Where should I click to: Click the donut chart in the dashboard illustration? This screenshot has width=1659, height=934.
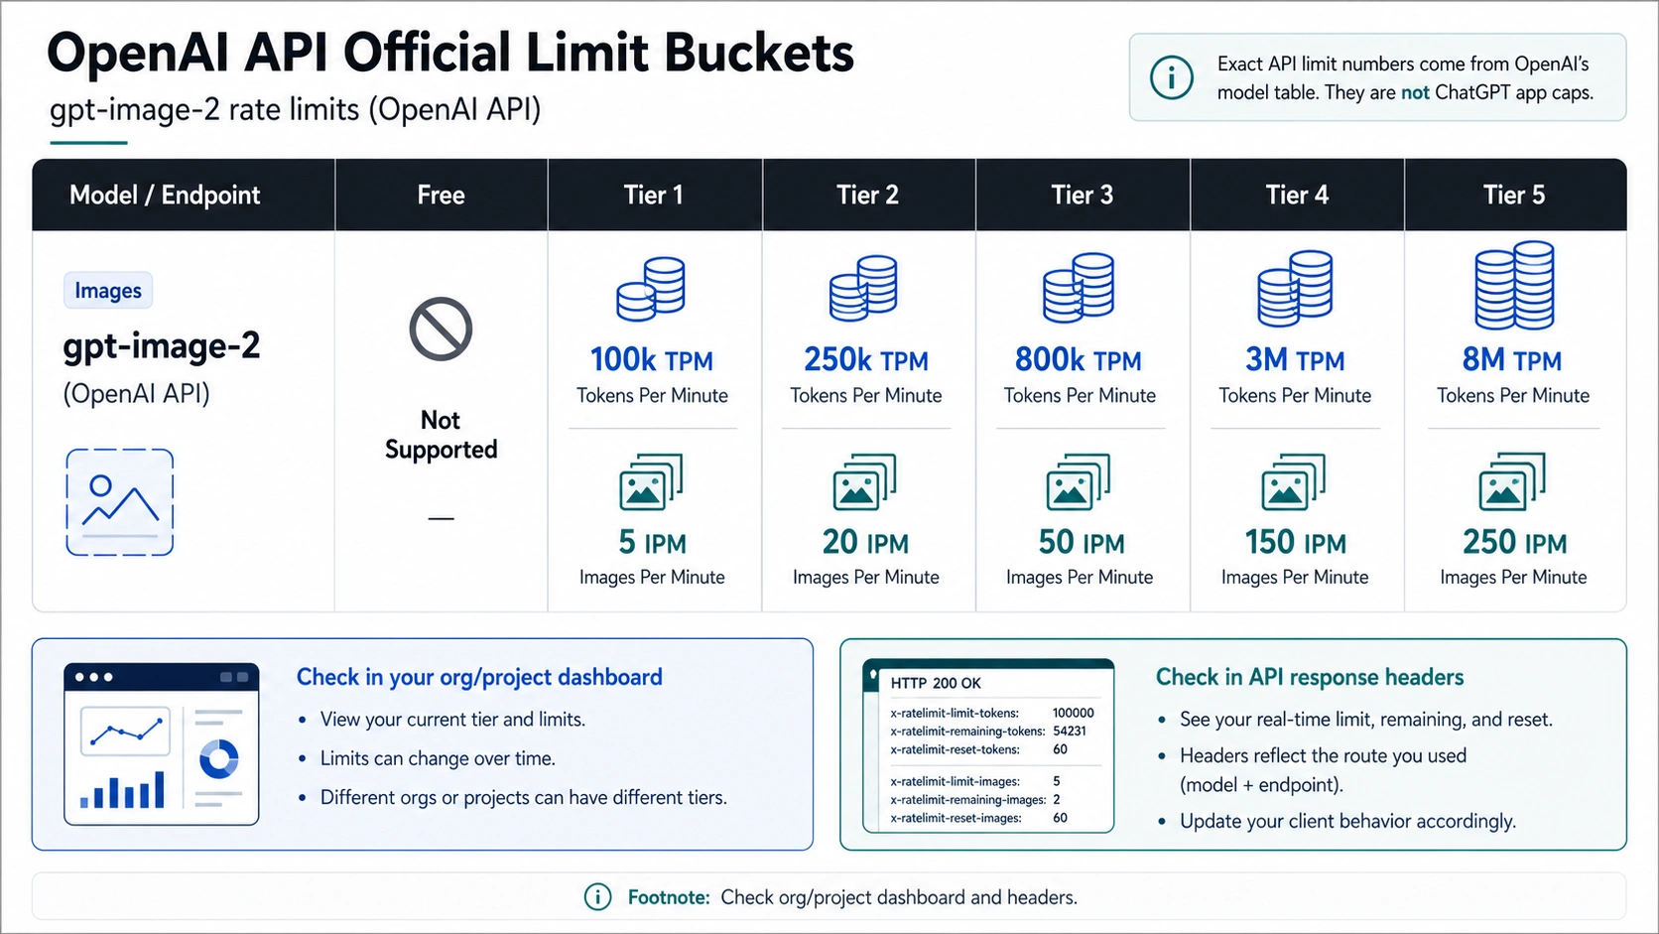pos(219,759)
